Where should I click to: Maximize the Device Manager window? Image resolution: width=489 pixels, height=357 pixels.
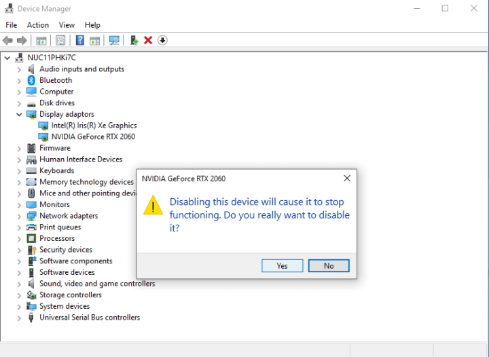[x=445, y=8]
